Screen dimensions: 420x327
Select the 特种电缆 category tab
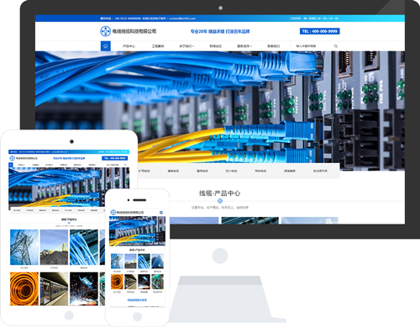click(x=260, y=171)
